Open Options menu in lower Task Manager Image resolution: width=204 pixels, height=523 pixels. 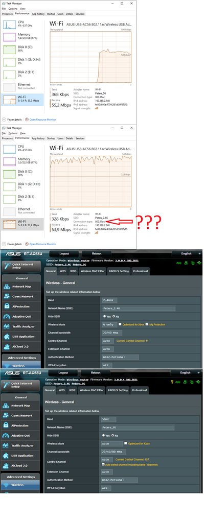point(13,133)
